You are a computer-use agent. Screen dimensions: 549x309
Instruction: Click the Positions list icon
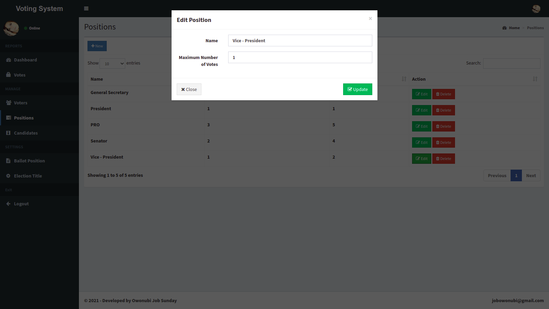(9, 118)
